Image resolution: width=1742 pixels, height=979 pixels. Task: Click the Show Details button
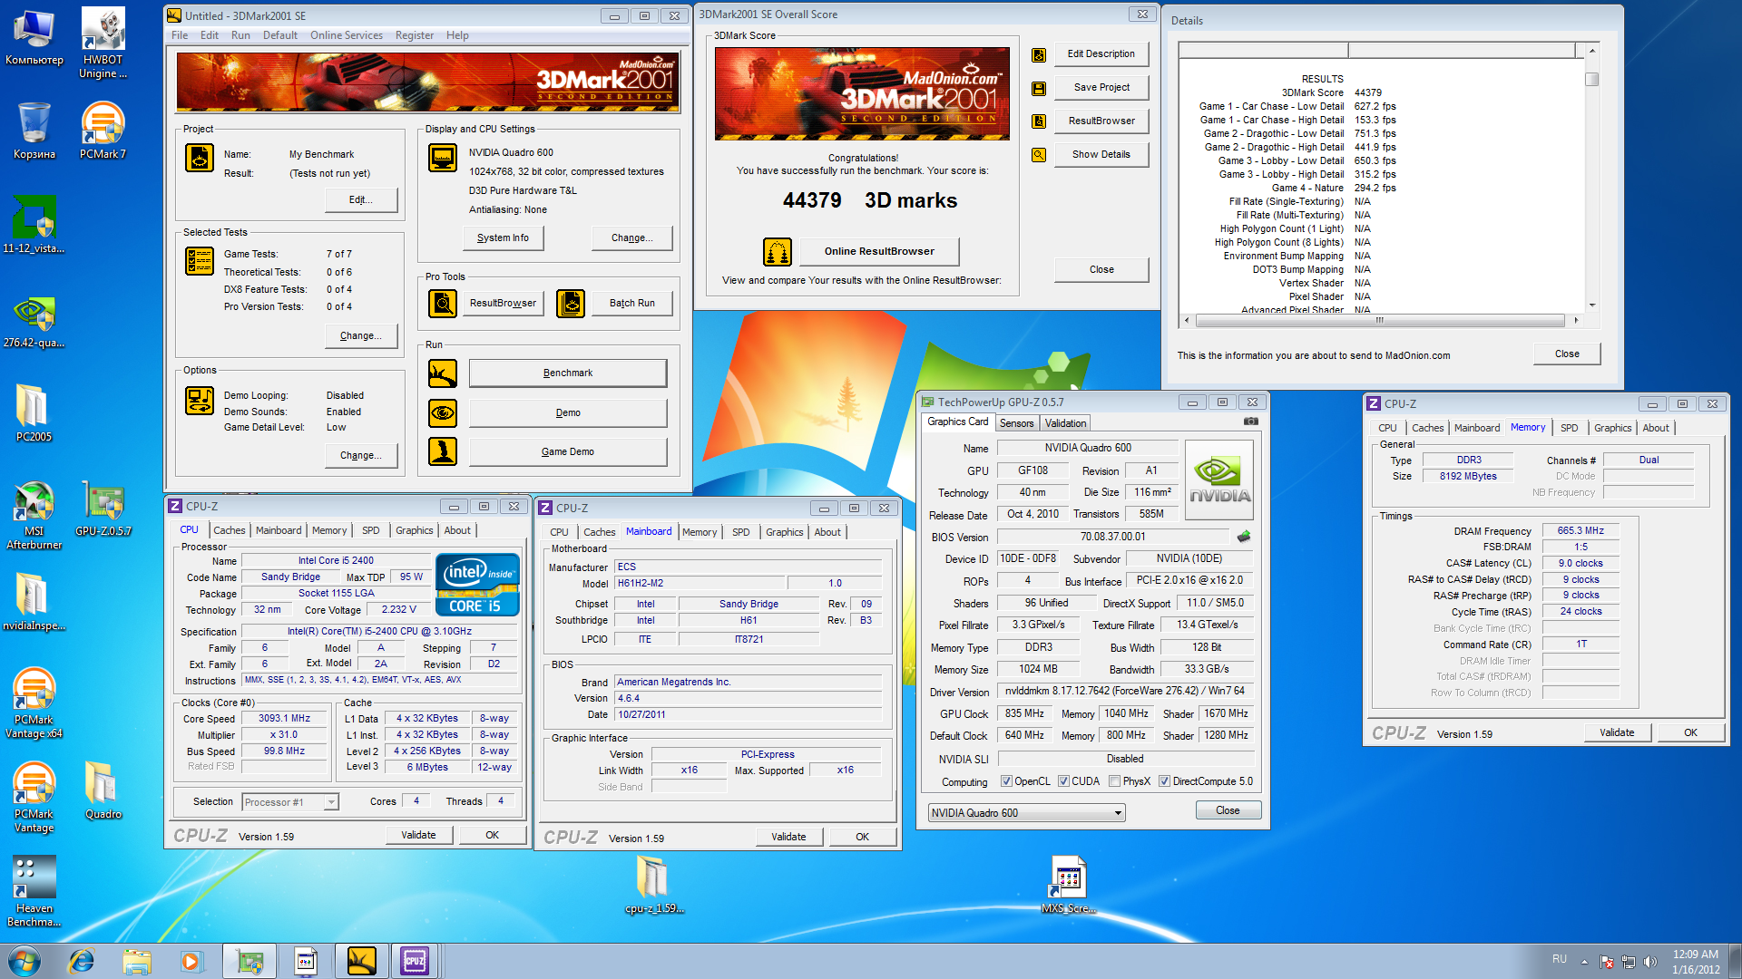point(1101,155)
